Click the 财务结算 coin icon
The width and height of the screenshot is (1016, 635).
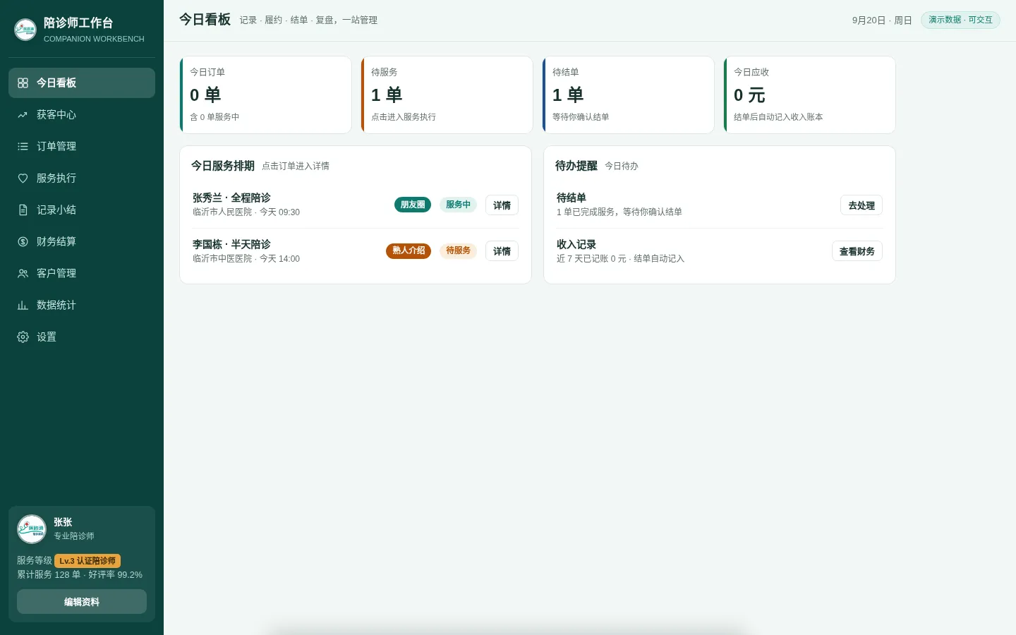click(23, 242)
